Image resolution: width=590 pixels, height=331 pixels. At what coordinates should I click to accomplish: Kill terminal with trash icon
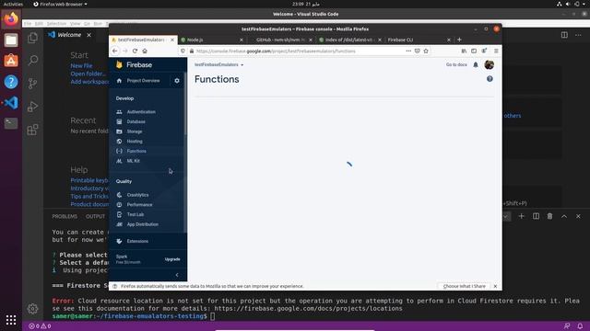pyautogui.click(x=549, y=216)
